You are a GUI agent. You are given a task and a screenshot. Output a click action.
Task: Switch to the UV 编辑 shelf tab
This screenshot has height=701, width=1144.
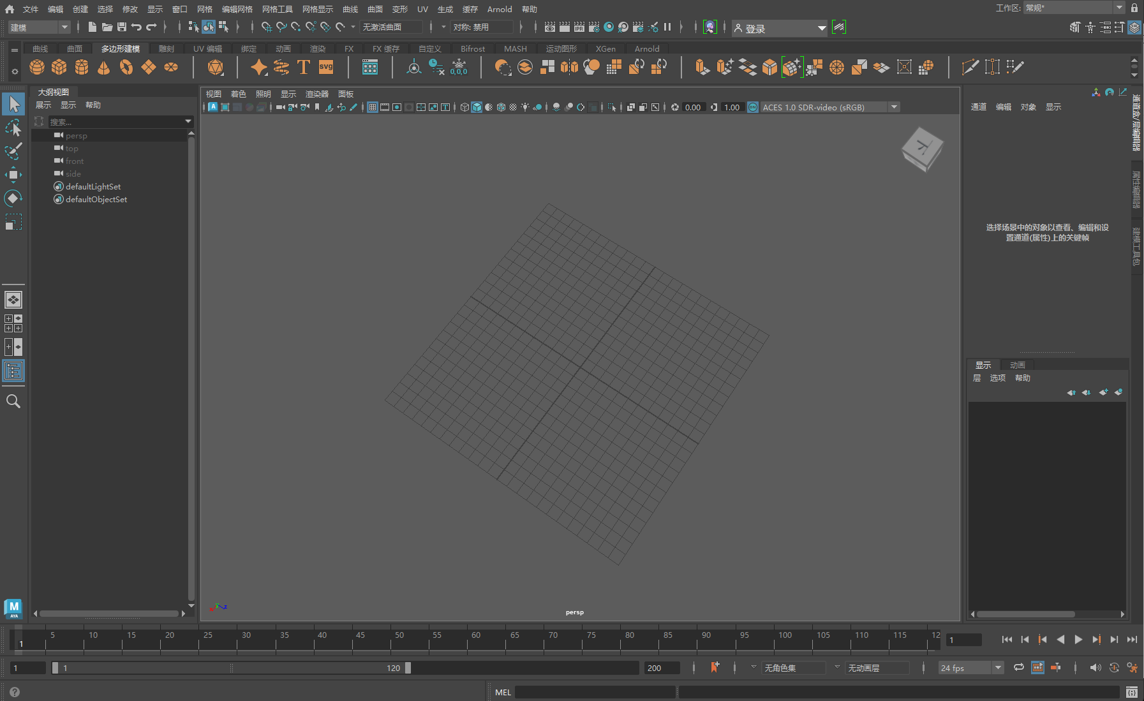point(208,48)
